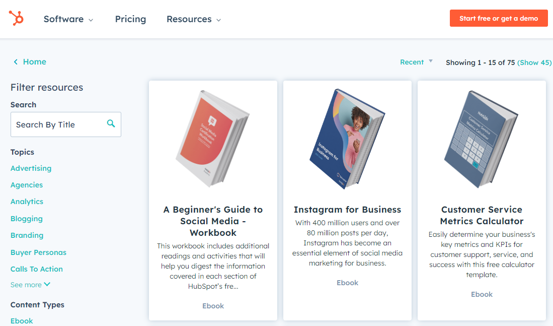Open the Pricing page

tap(130, 19)
